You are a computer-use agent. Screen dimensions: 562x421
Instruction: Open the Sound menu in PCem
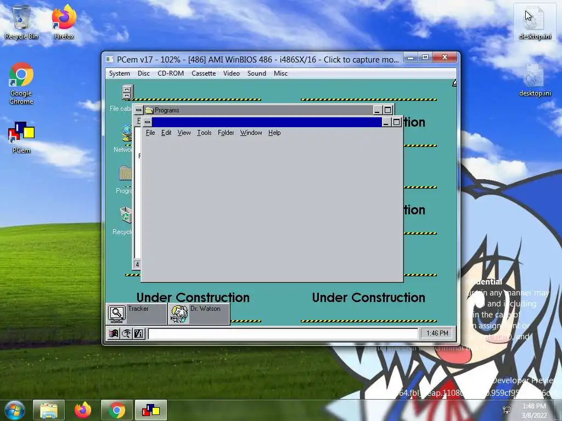(x=257, y=73)
